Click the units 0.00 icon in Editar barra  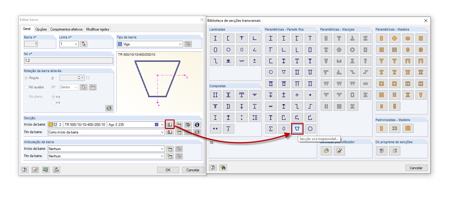(x=46, y=170)
